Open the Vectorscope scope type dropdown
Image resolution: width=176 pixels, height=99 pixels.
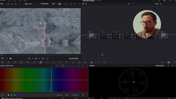click(160, 66)
